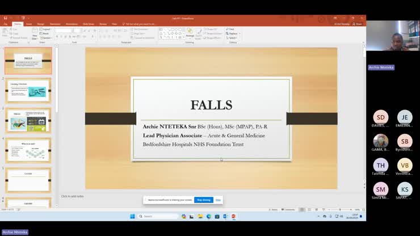Click the Stop sharing button

point(204,200)
